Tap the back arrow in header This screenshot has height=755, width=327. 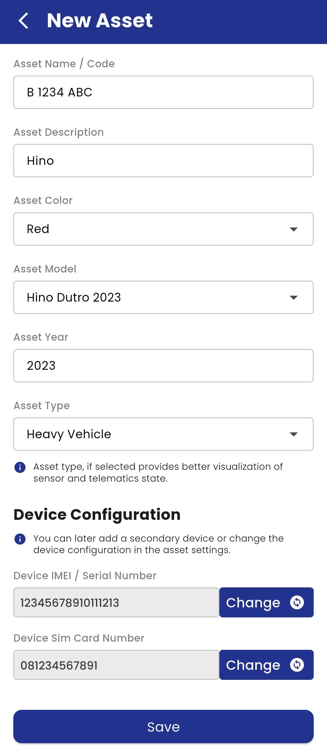coord(24,21)
